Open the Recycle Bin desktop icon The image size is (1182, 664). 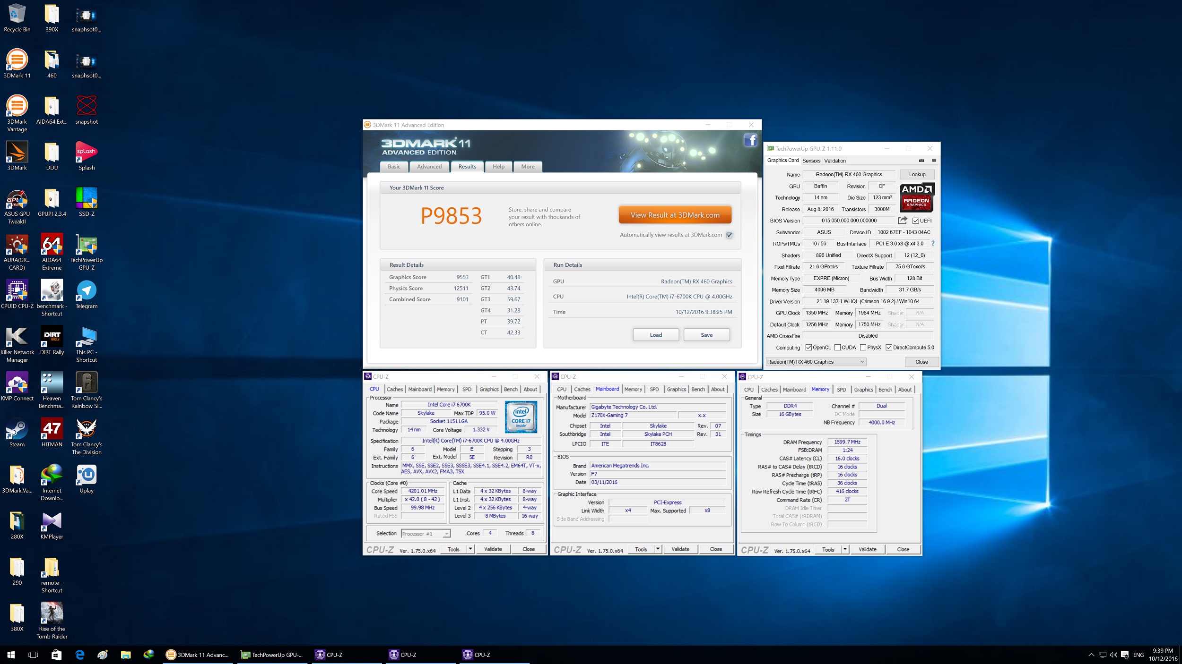click(17, 18)
